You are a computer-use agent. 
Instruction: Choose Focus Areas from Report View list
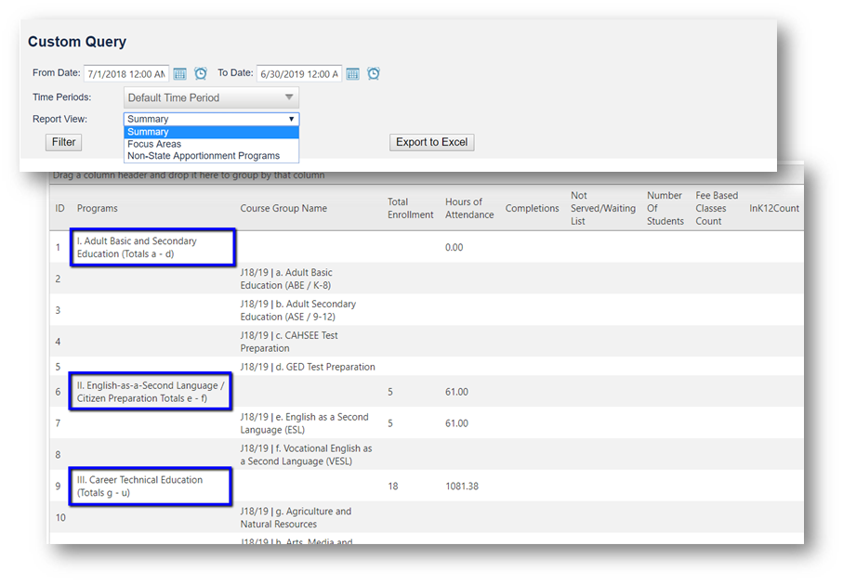tap(154, 144)
